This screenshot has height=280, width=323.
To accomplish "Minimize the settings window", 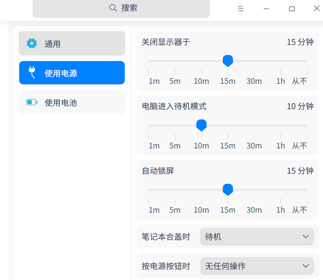I will click(x=266, y=9).
